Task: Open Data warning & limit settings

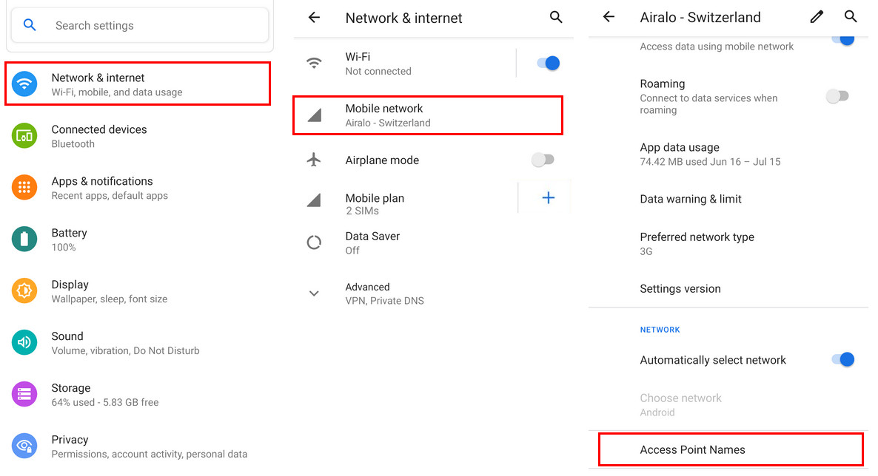Action: (690, 199)
